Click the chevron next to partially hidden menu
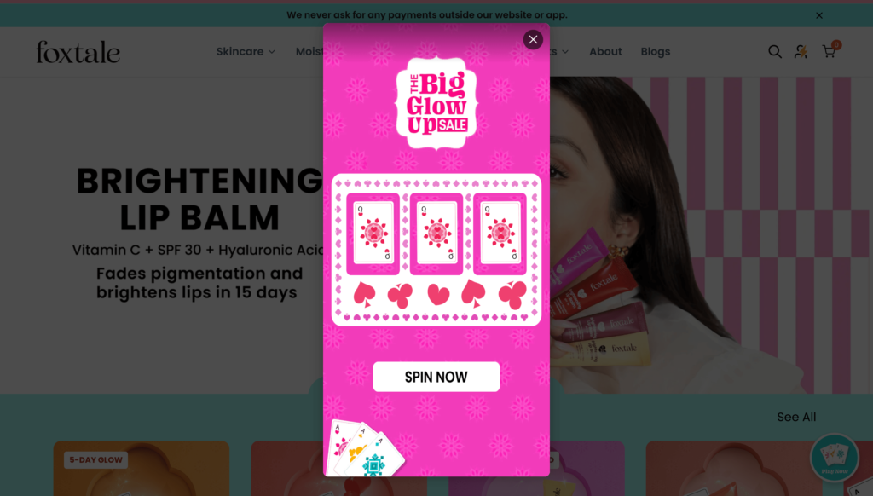873x496 pixels. click(x=565, y=52)
